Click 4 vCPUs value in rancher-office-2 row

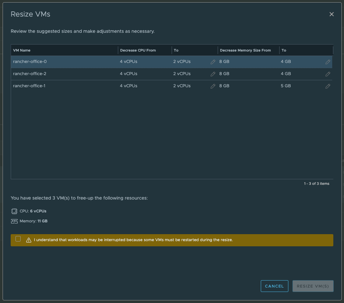pos(129,74)
